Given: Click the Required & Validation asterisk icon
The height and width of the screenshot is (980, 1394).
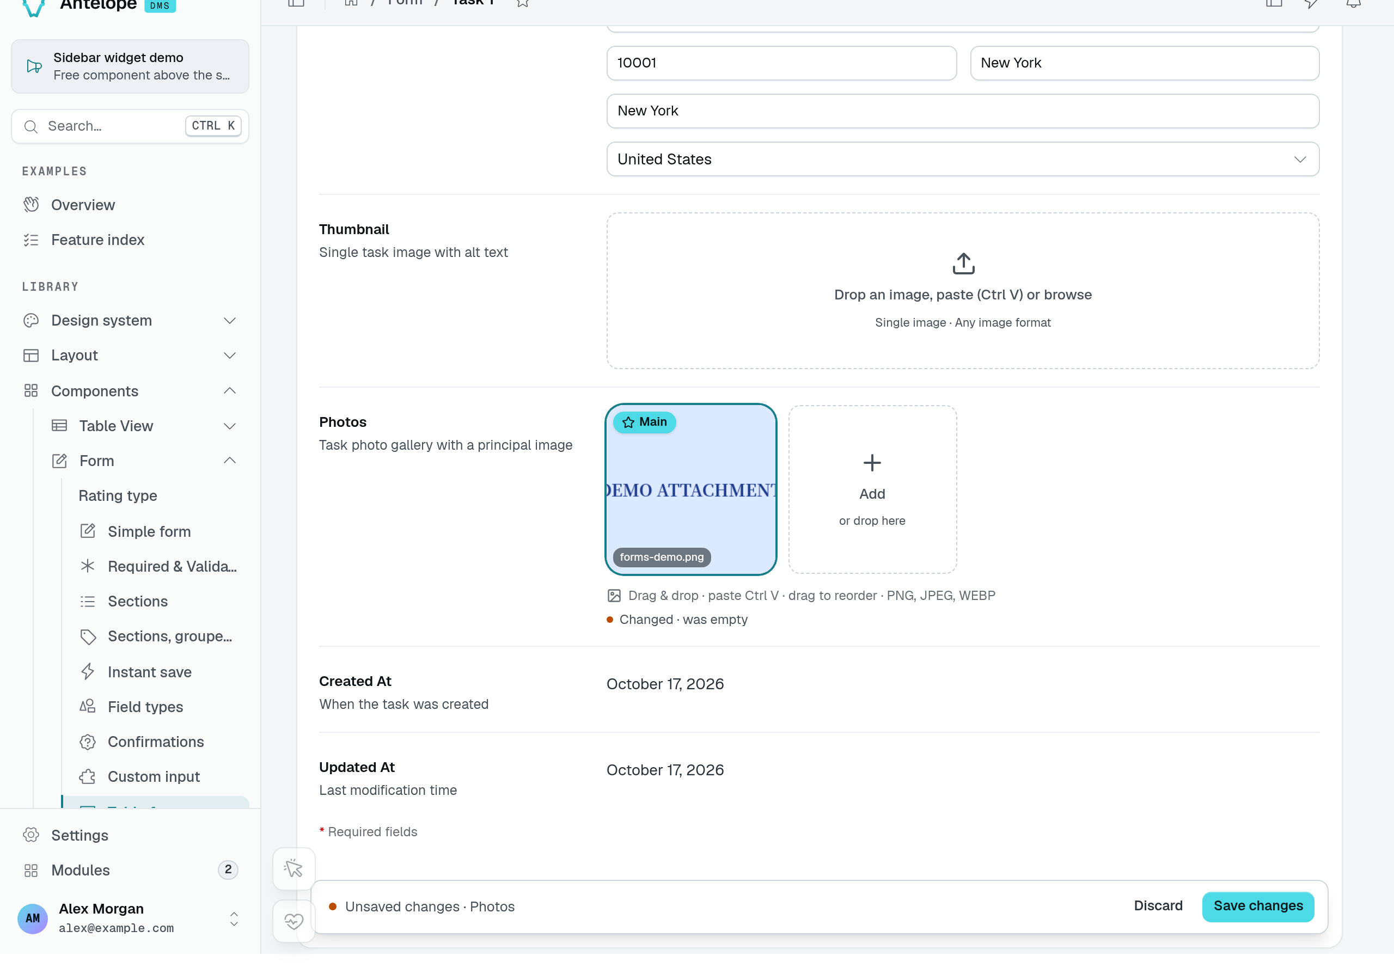Looking at the screenshot, I should (88, 566).
